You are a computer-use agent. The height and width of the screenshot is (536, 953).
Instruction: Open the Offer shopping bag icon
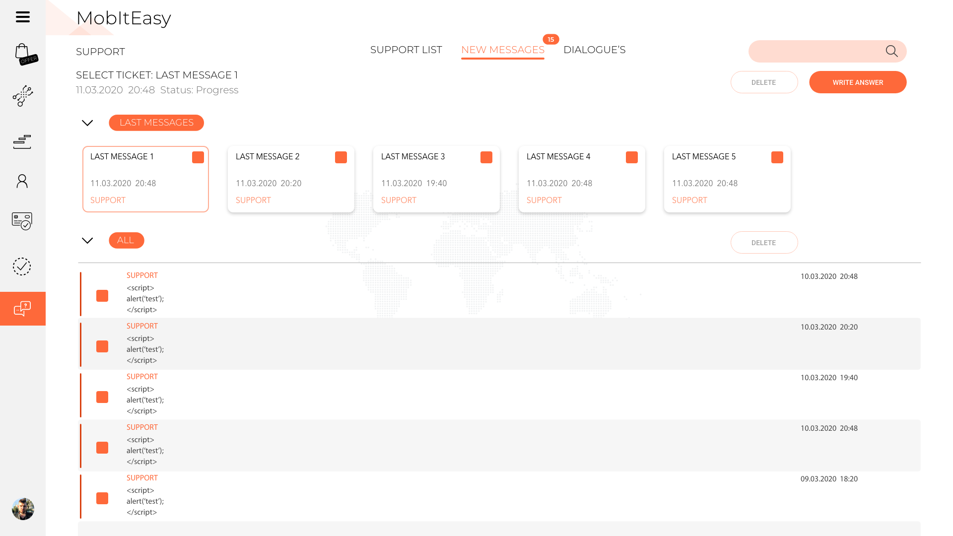(26, 54)
